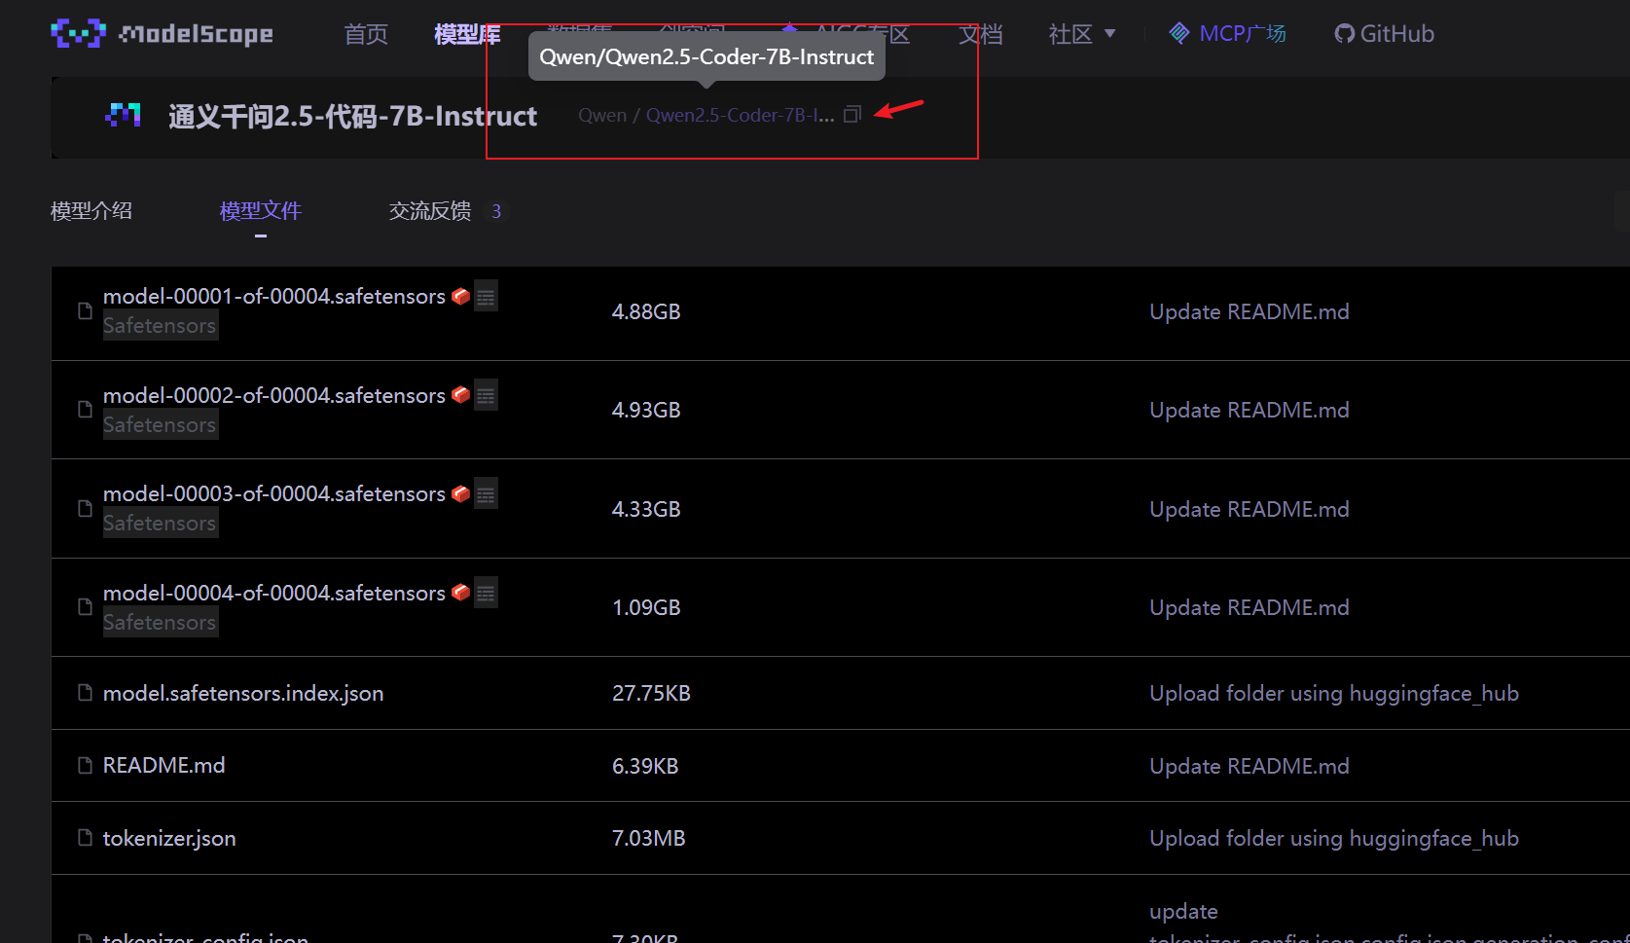Open tensor details icon for model-00003 file
Viewport: 1630px width, 943px height.
click(486, 493)
